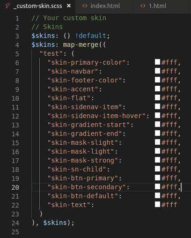The image size is (191, 238).
Task: Click line number 20 in the gutter
Action: point(15,187)
